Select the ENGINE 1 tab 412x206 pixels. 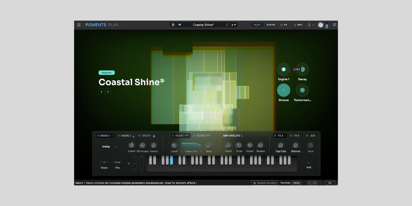(x=105, y=136)
